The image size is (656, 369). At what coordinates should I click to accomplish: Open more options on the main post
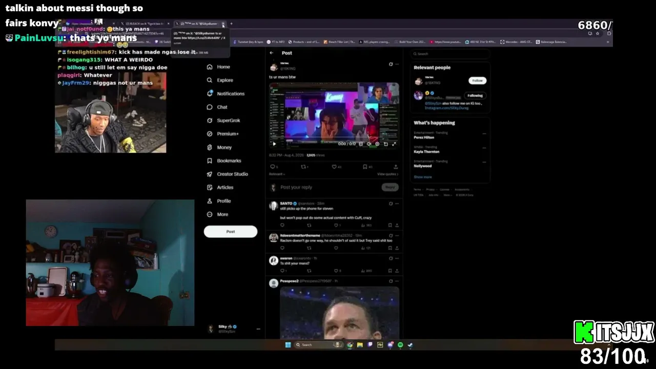click(396, 64)
